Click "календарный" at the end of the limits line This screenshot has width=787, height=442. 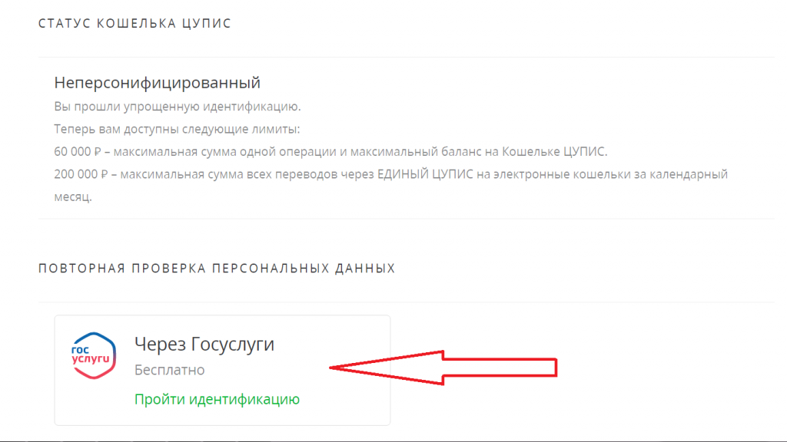click(x=690, y=174)
